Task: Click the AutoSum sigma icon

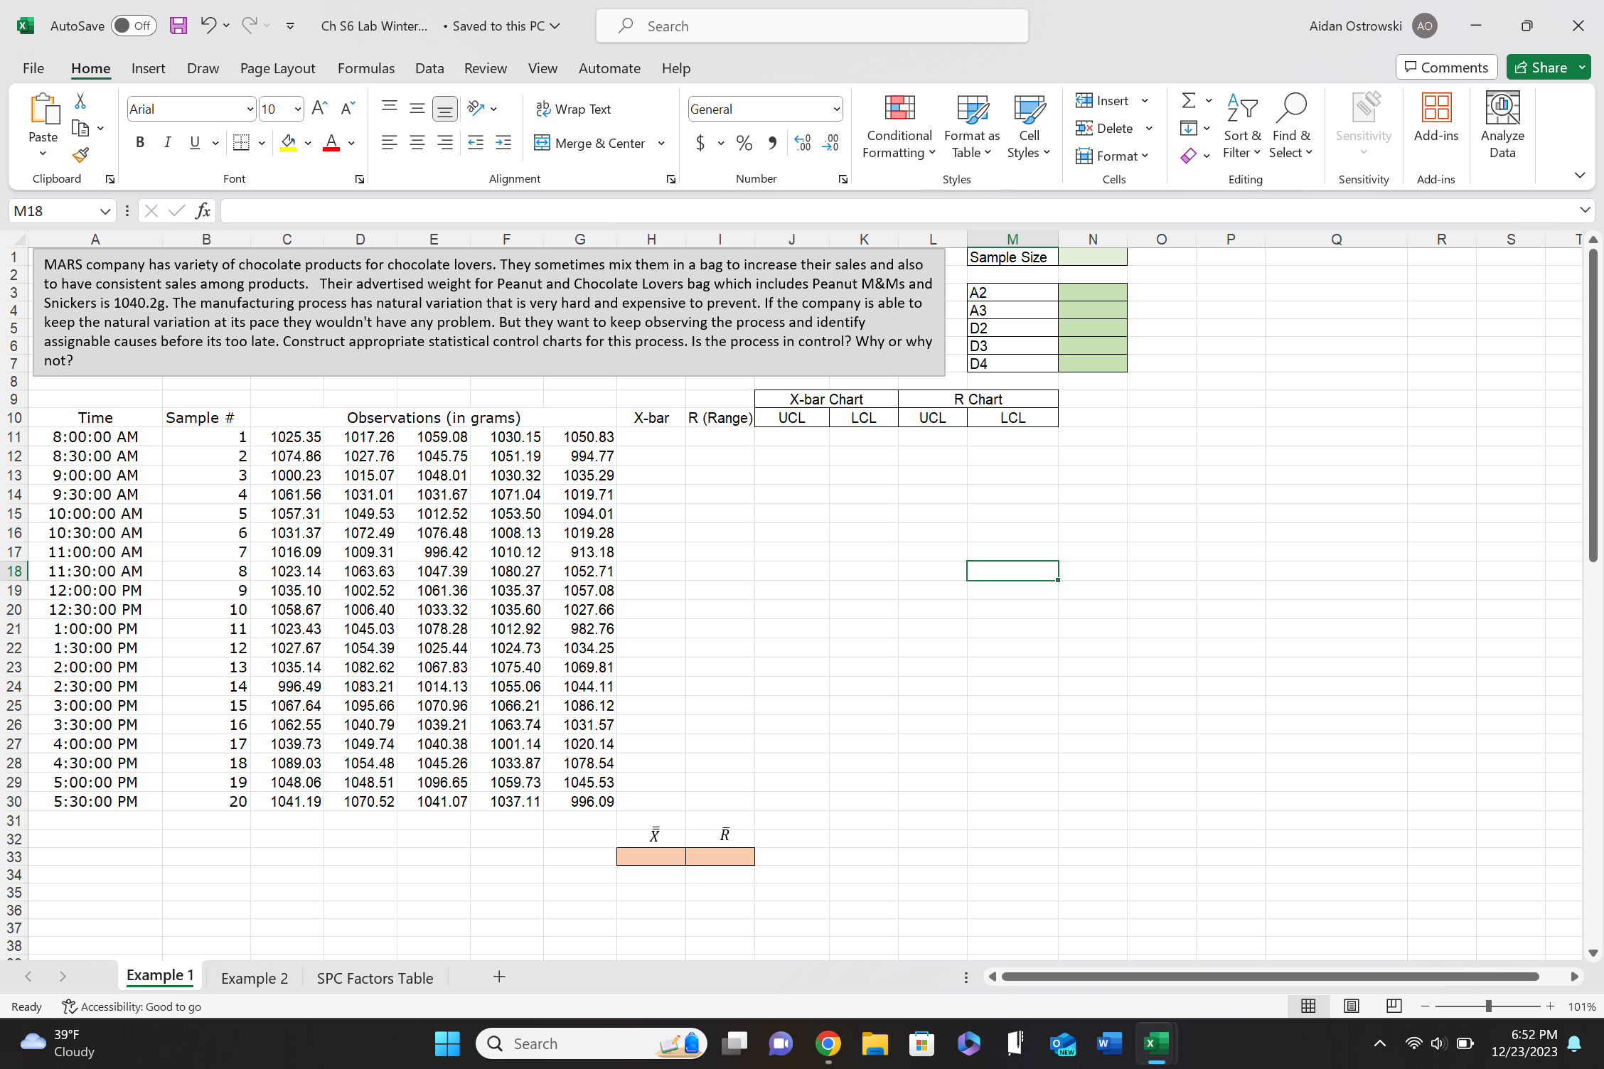Action: (1188, 100)
